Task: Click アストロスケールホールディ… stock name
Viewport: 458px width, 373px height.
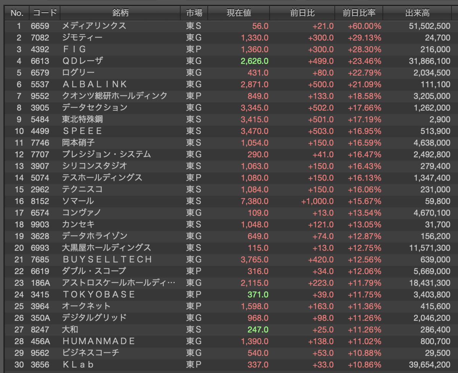Action: pos(119,283)
